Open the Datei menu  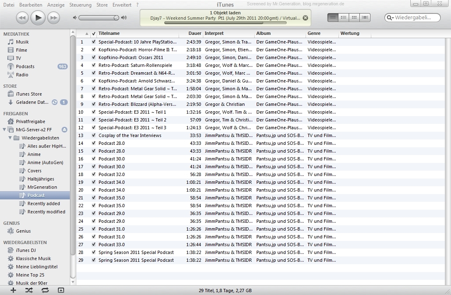9,5
